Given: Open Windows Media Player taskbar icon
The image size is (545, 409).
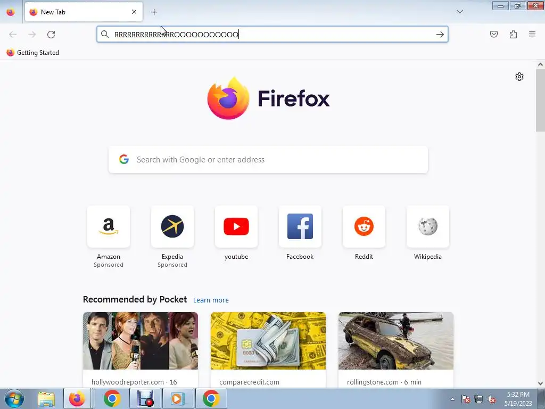Looking at the screenshot, I should (x=177, y=399).
